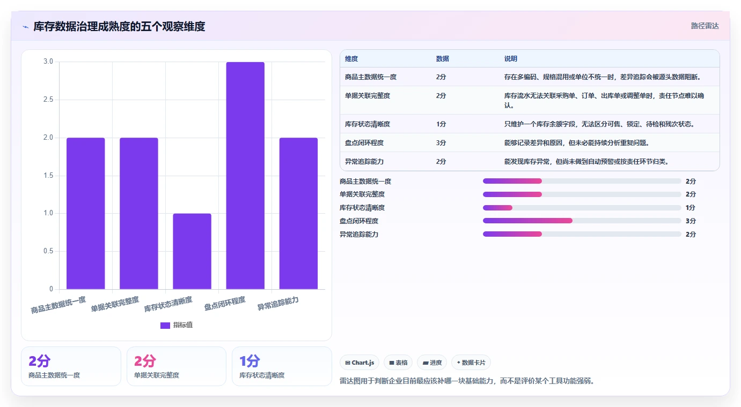Click the 数据卡片 chip's sparkle icon

(x=458, y=363)
